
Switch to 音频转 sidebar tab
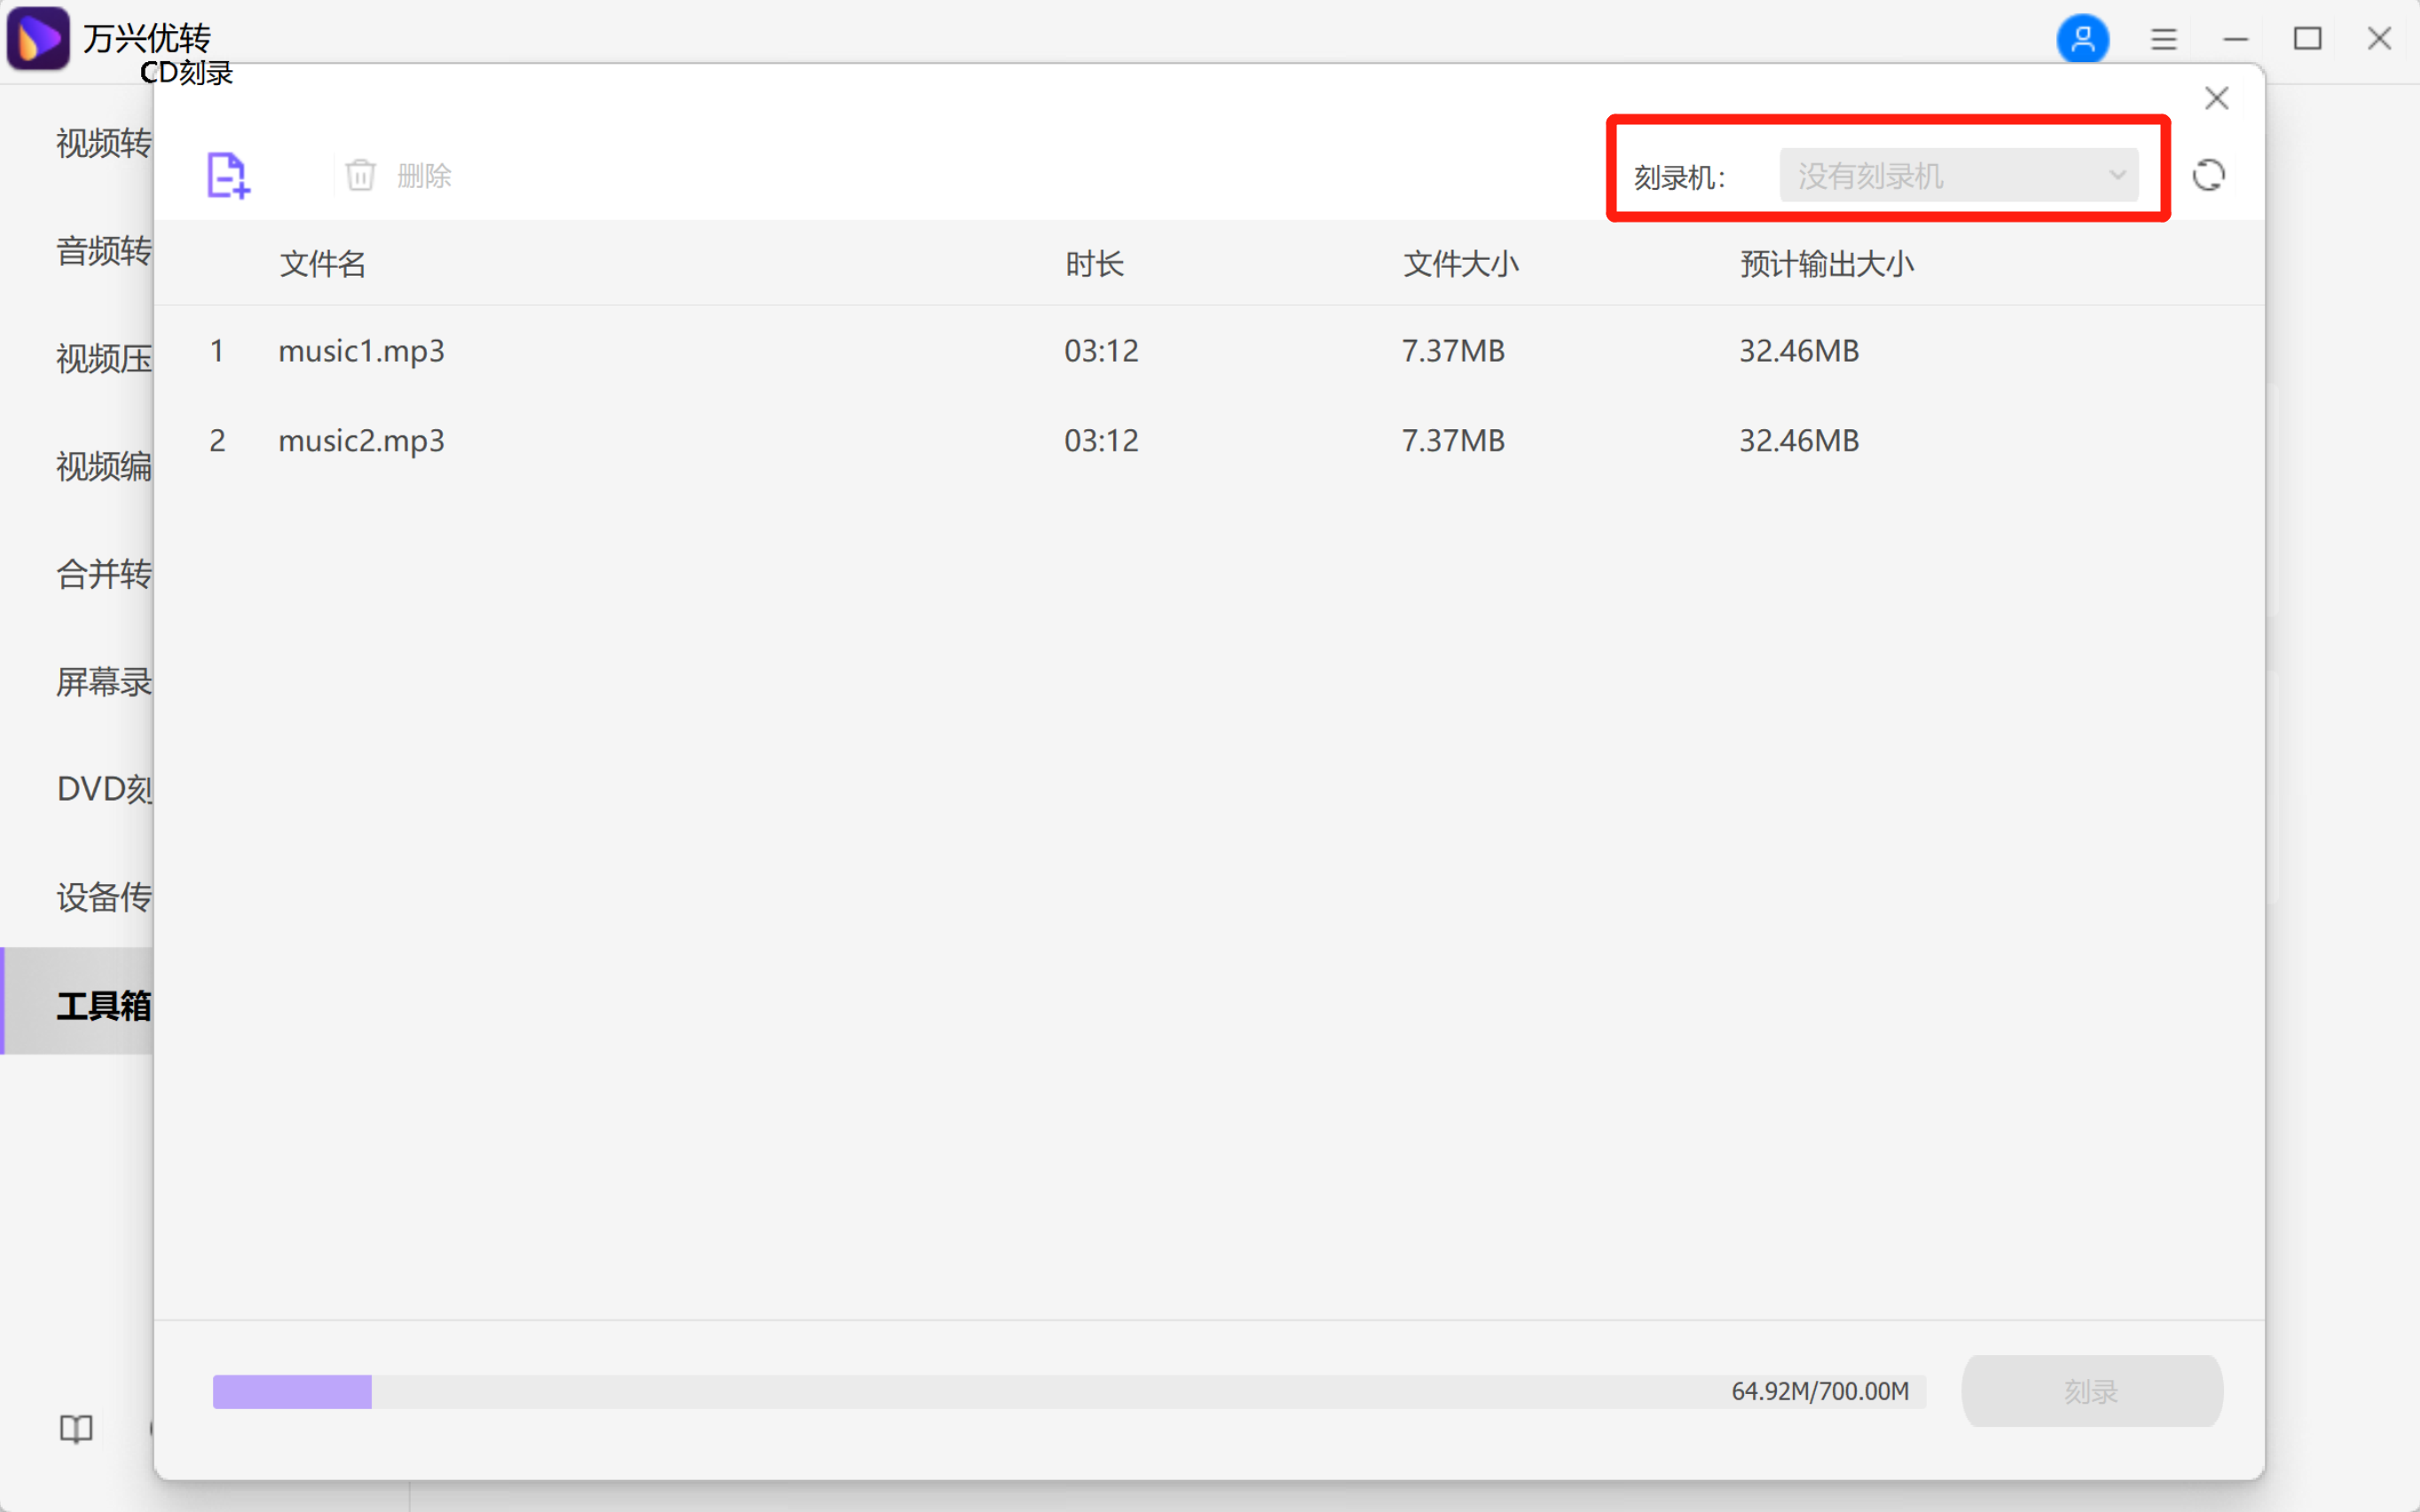click(102, 251)
